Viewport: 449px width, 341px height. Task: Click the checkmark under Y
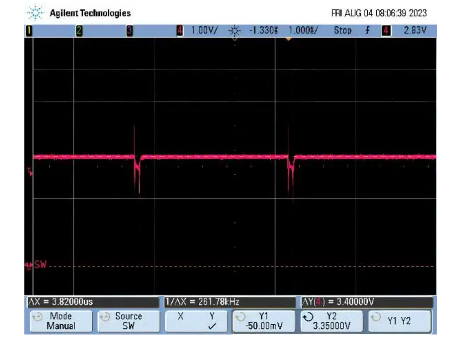pyautogui.click(x=212, y=326)
